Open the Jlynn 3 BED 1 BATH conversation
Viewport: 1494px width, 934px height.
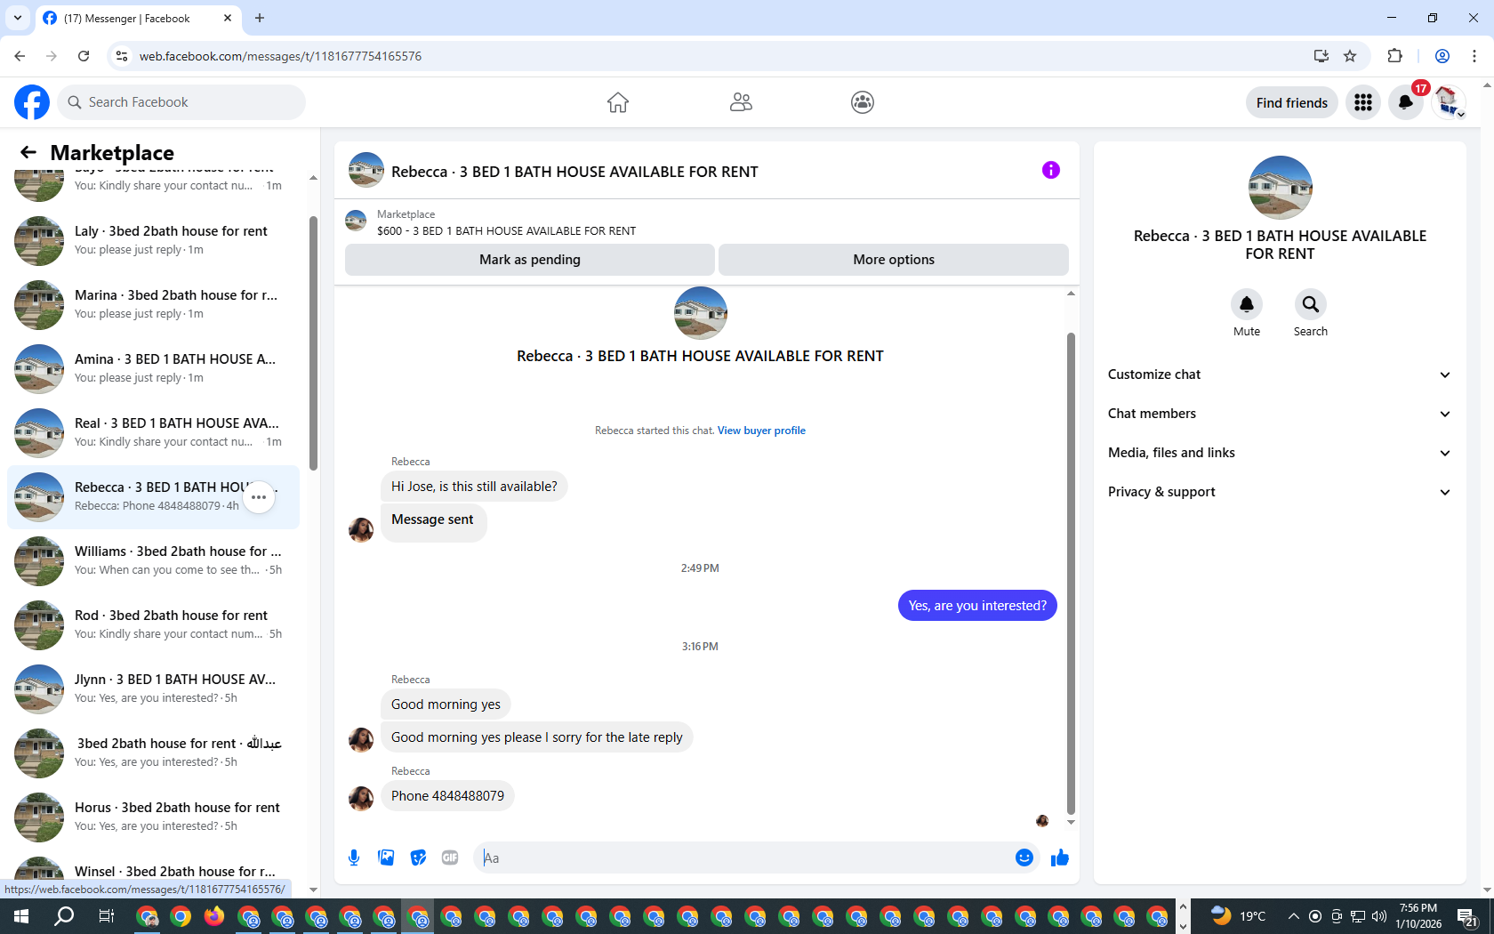tap(153, 689)
